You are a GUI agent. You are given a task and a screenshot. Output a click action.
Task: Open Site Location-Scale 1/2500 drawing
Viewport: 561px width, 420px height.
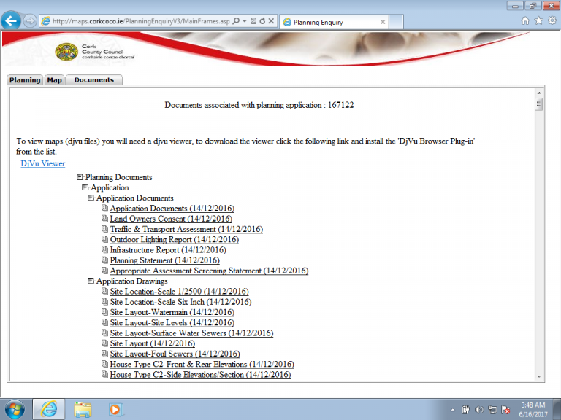coord(179,292)
